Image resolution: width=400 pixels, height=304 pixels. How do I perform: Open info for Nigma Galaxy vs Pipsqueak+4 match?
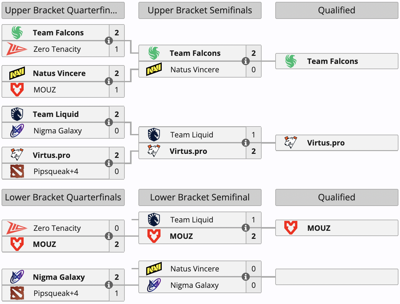coord(109,285)
